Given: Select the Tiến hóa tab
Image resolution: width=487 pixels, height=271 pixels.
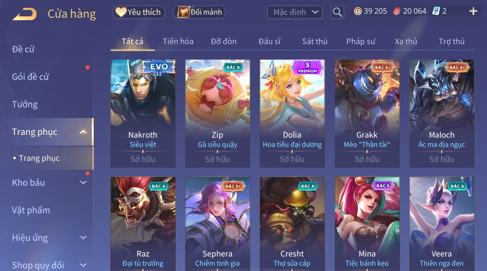Looking at the screenshot, I should click(178, 41).
